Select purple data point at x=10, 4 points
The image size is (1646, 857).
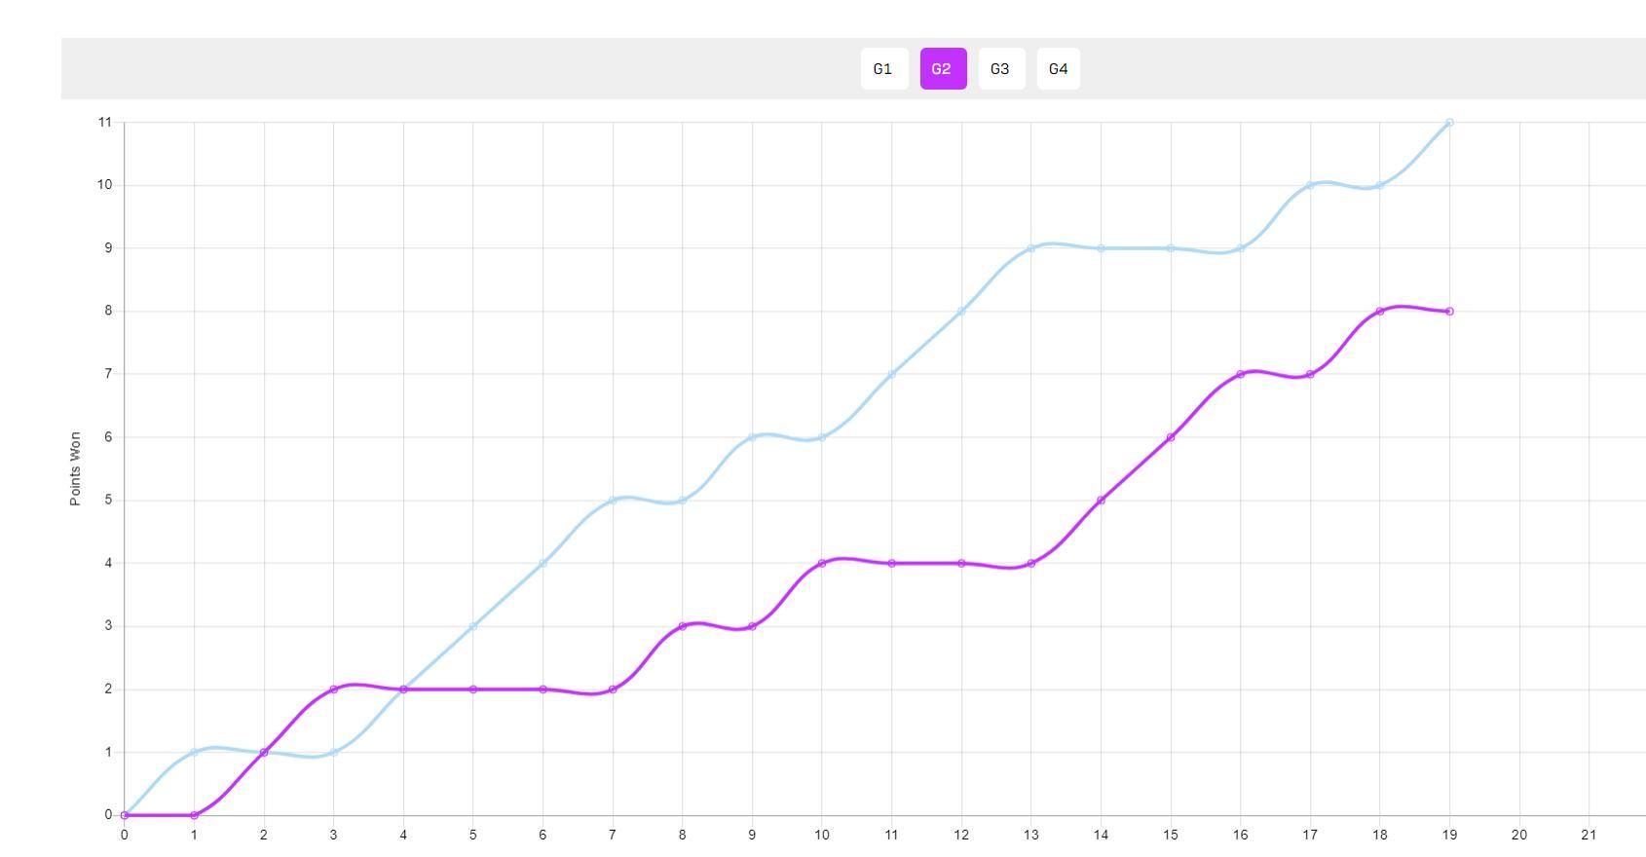point(822,563)
